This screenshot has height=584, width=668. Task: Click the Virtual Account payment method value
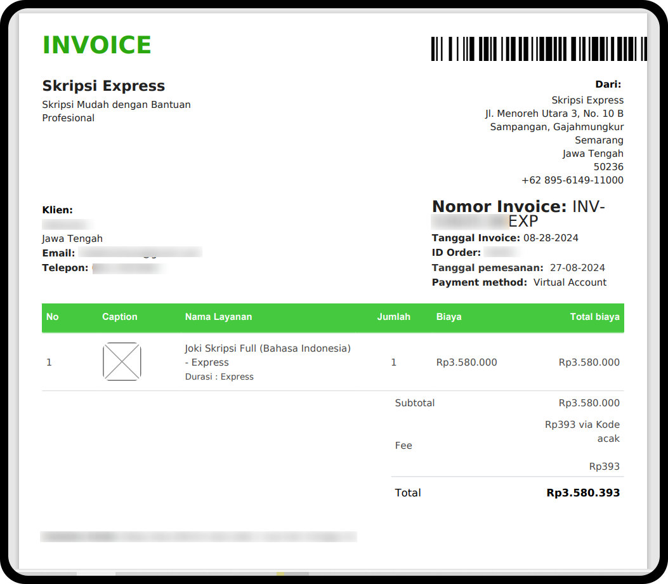pyautogui.click(x=570, y=282)
